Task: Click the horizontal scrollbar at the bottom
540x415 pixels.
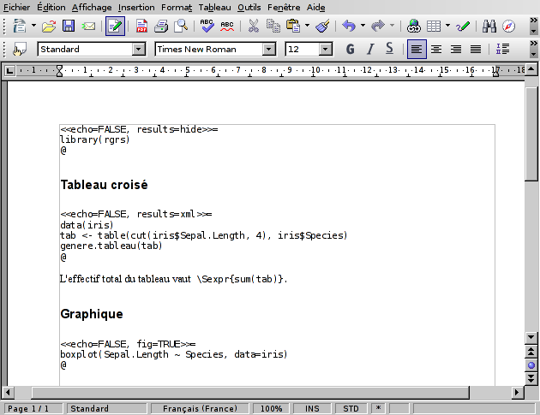Action: coord(257,393)
